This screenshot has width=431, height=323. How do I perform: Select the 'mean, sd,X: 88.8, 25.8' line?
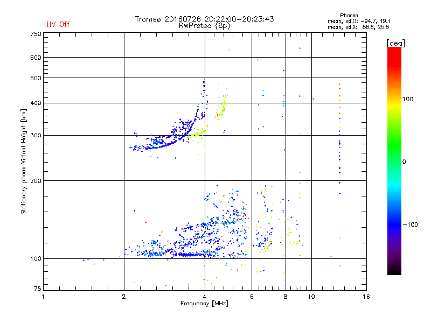point(358,27)
